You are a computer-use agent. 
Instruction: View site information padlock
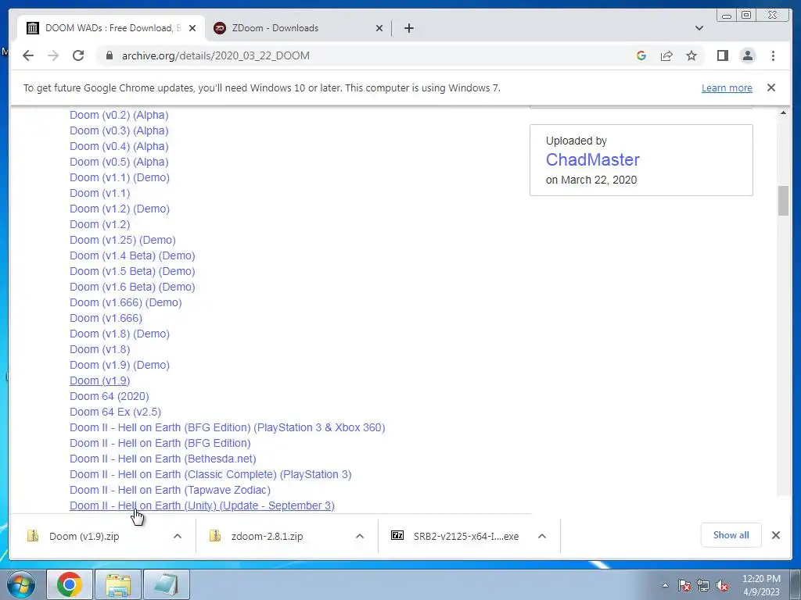coord(109,55)
